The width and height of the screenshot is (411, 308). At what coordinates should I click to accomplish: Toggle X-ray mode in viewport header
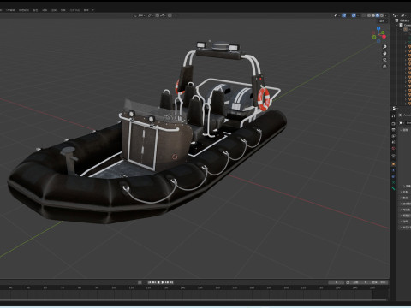[364, 15]
